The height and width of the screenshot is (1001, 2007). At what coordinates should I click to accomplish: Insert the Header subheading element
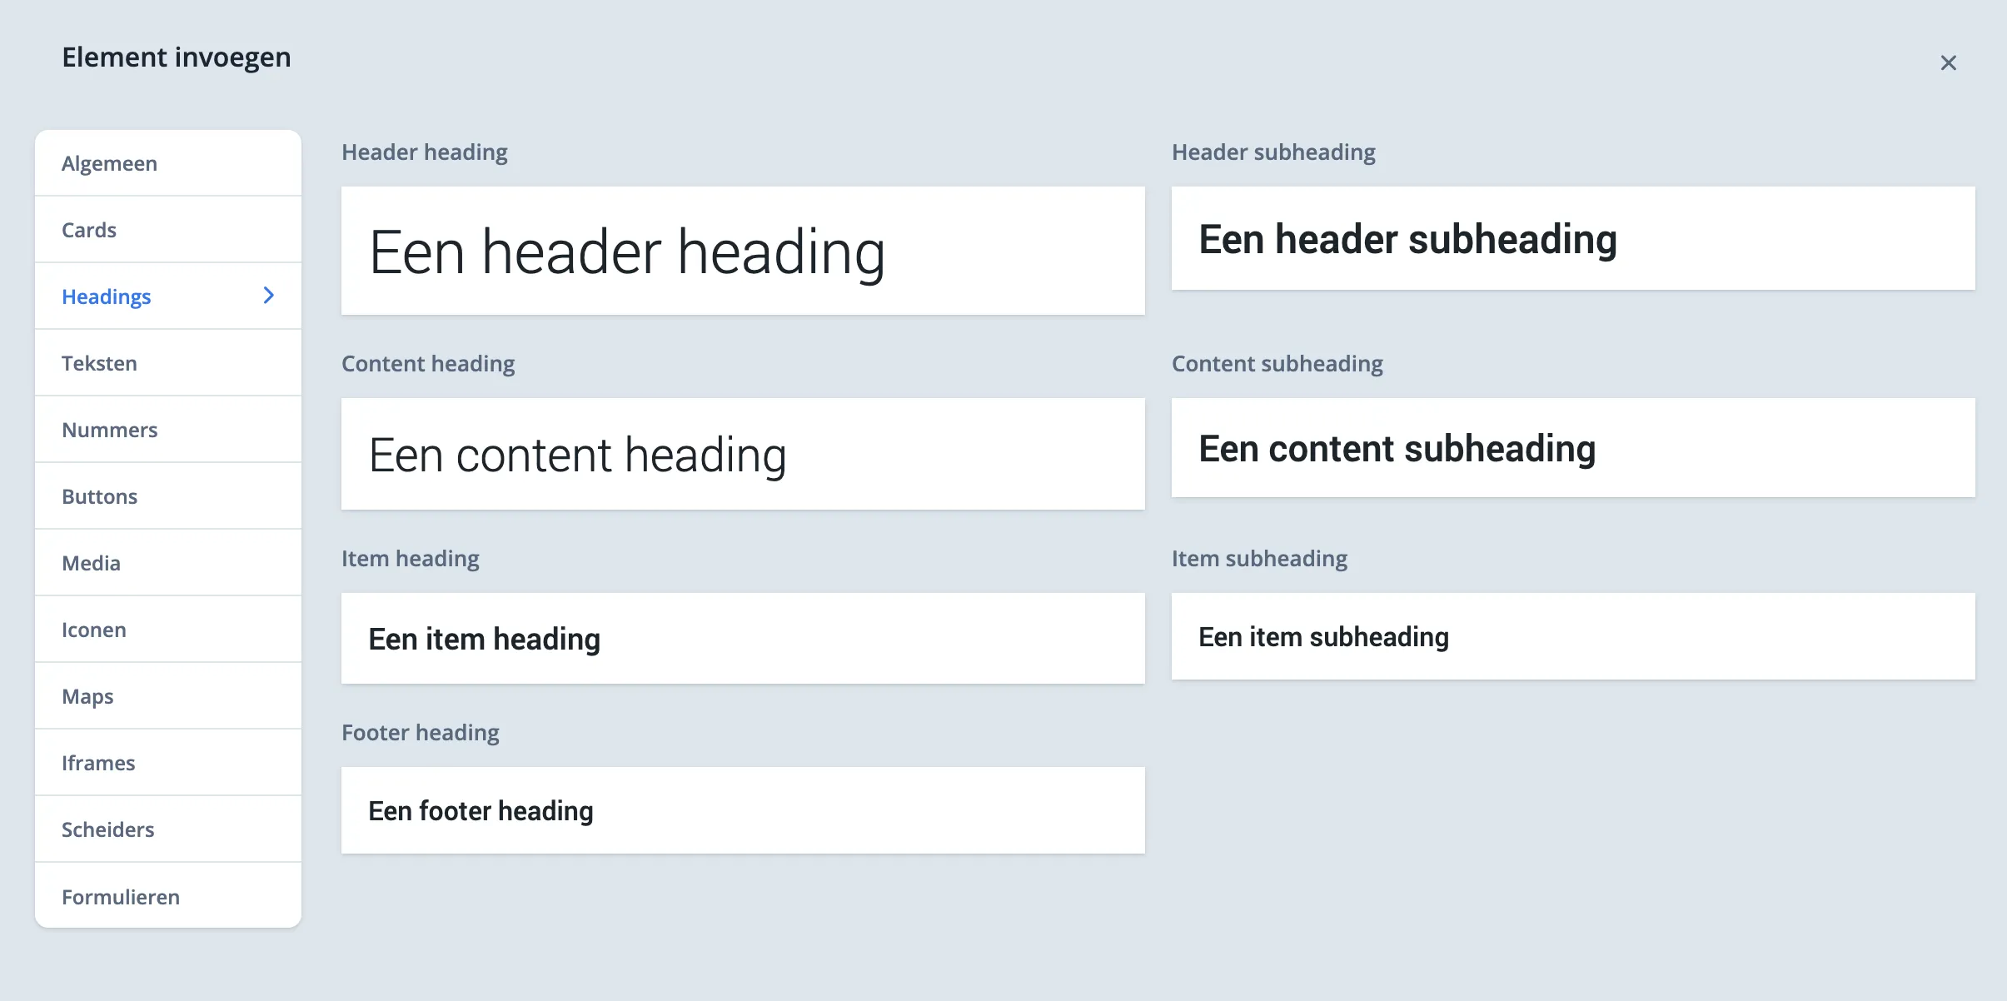[x=1572, y=239]
